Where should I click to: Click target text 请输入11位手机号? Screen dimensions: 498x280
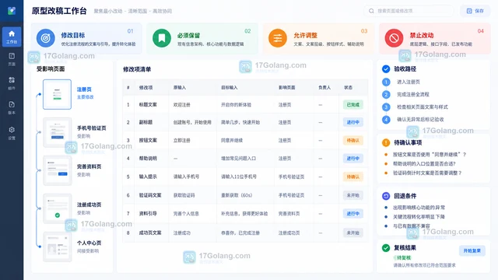[239, 177]
